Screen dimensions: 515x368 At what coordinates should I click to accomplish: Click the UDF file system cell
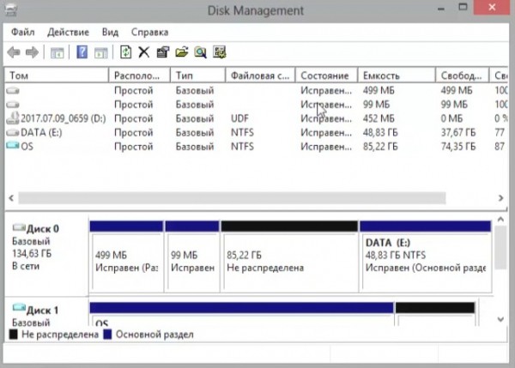(x=239, y=118)
